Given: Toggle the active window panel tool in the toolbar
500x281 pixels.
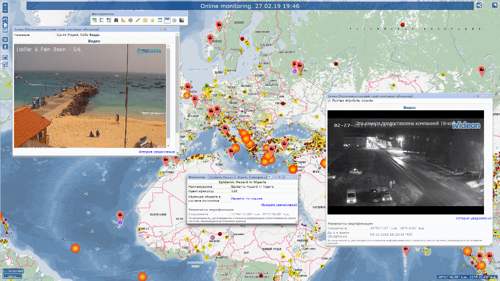Looking at the screenshot, I should pyautogui.click(x=167, y=20).
